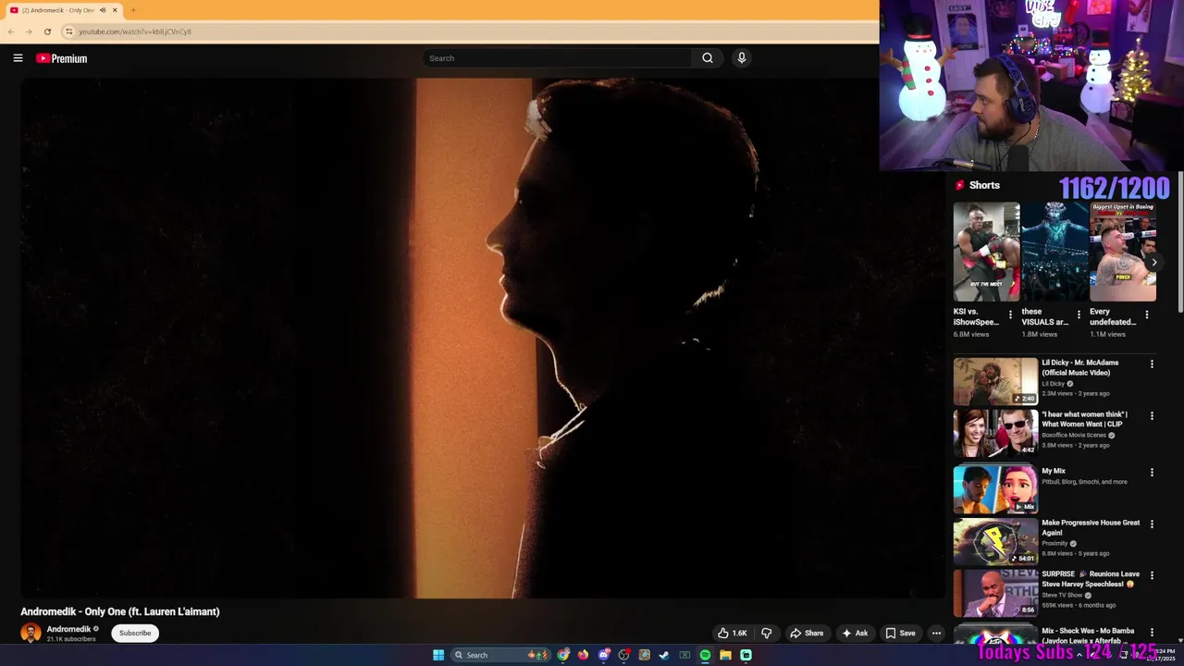Open Andromedik channel avatar
Screen dimensions: 1184x666
tap(31, 634)
